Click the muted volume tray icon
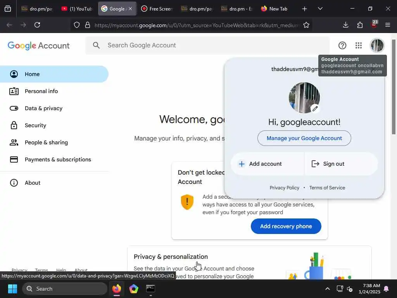The width and height of the screenshot is (397, 298). tap(350, 289)
